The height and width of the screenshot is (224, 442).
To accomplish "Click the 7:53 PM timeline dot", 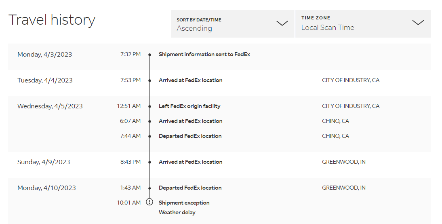I will (x=149, y=80).
